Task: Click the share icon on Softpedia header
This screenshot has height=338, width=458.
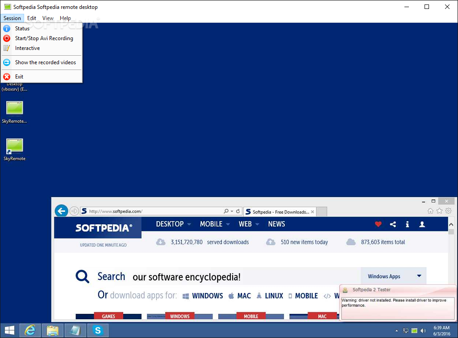Action: click(x=393, y=224)
